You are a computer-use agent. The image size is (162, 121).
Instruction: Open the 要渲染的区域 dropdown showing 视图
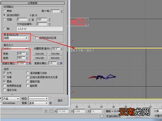[x=16, y=38]
